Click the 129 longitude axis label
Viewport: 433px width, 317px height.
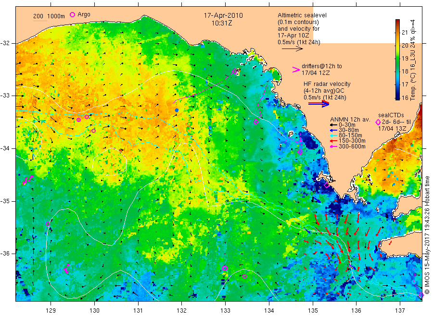click(51, 311)
